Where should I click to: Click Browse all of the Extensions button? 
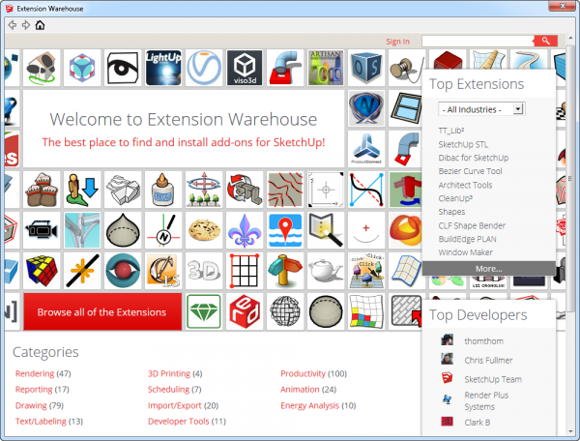[x=102, y=311]
